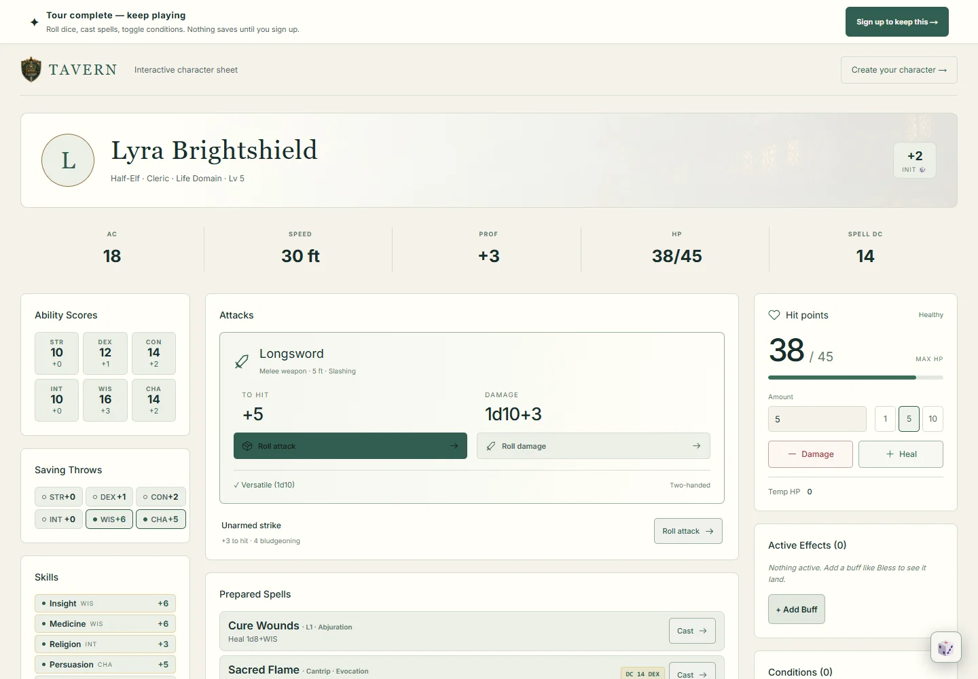Screen dimensions: 978x679
Task: Click the Add Buff button
Action: pos(797,609)
